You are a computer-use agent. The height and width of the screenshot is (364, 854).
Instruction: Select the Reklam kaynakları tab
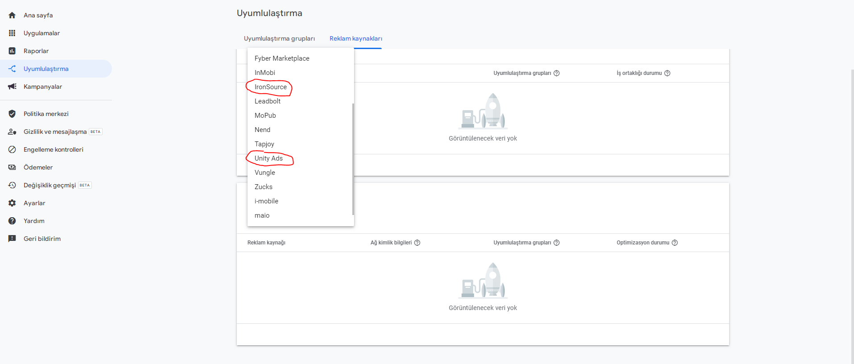click(356, 38)
